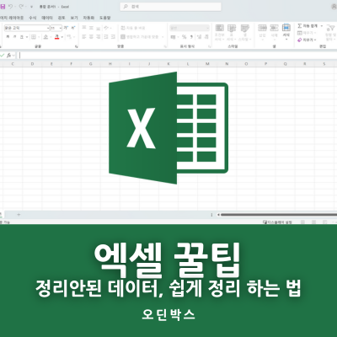Open the 수식 ribbon tab
This screenshot has width=337, height=337.
pos(33,18)
